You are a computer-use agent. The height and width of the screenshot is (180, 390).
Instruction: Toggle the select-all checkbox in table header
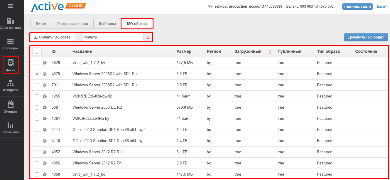pos(37,52)
